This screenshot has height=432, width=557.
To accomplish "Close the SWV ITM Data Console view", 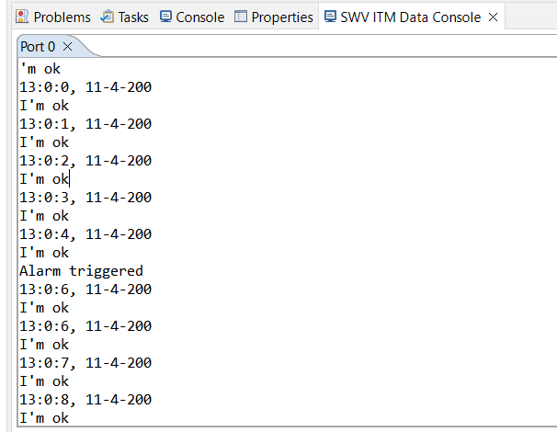I will point(494,17).
